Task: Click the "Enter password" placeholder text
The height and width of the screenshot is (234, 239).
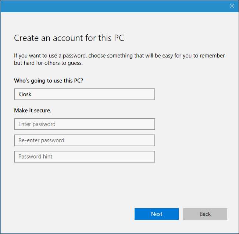Action: [37, 124]
